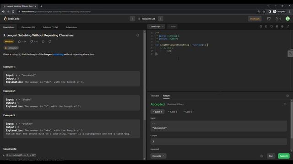Run the code
The height and width of the screenshot is (164, 293).
[x=271, y=156]
